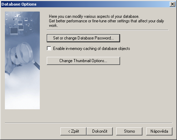The image size is (177, 140).
Task: Cancel the dialog with Storno
Action: pos(129,131)
